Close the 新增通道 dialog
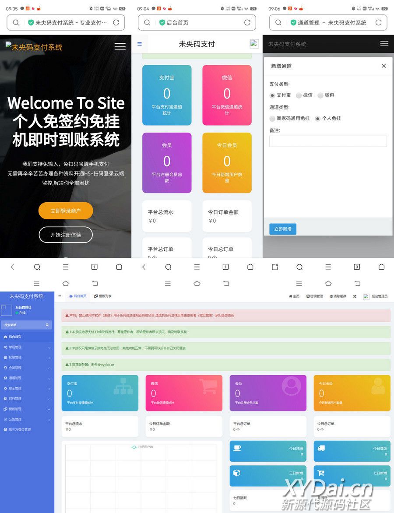The width and height of the screenshot is (394, 513). (x=383, y=66)
